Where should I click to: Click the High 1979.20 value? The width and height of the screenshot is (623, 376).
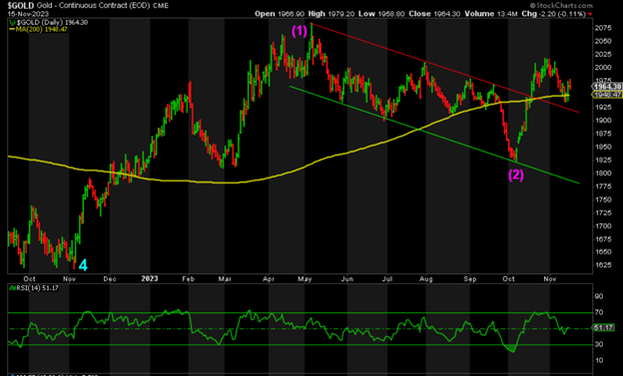click(x=331, y=14)
